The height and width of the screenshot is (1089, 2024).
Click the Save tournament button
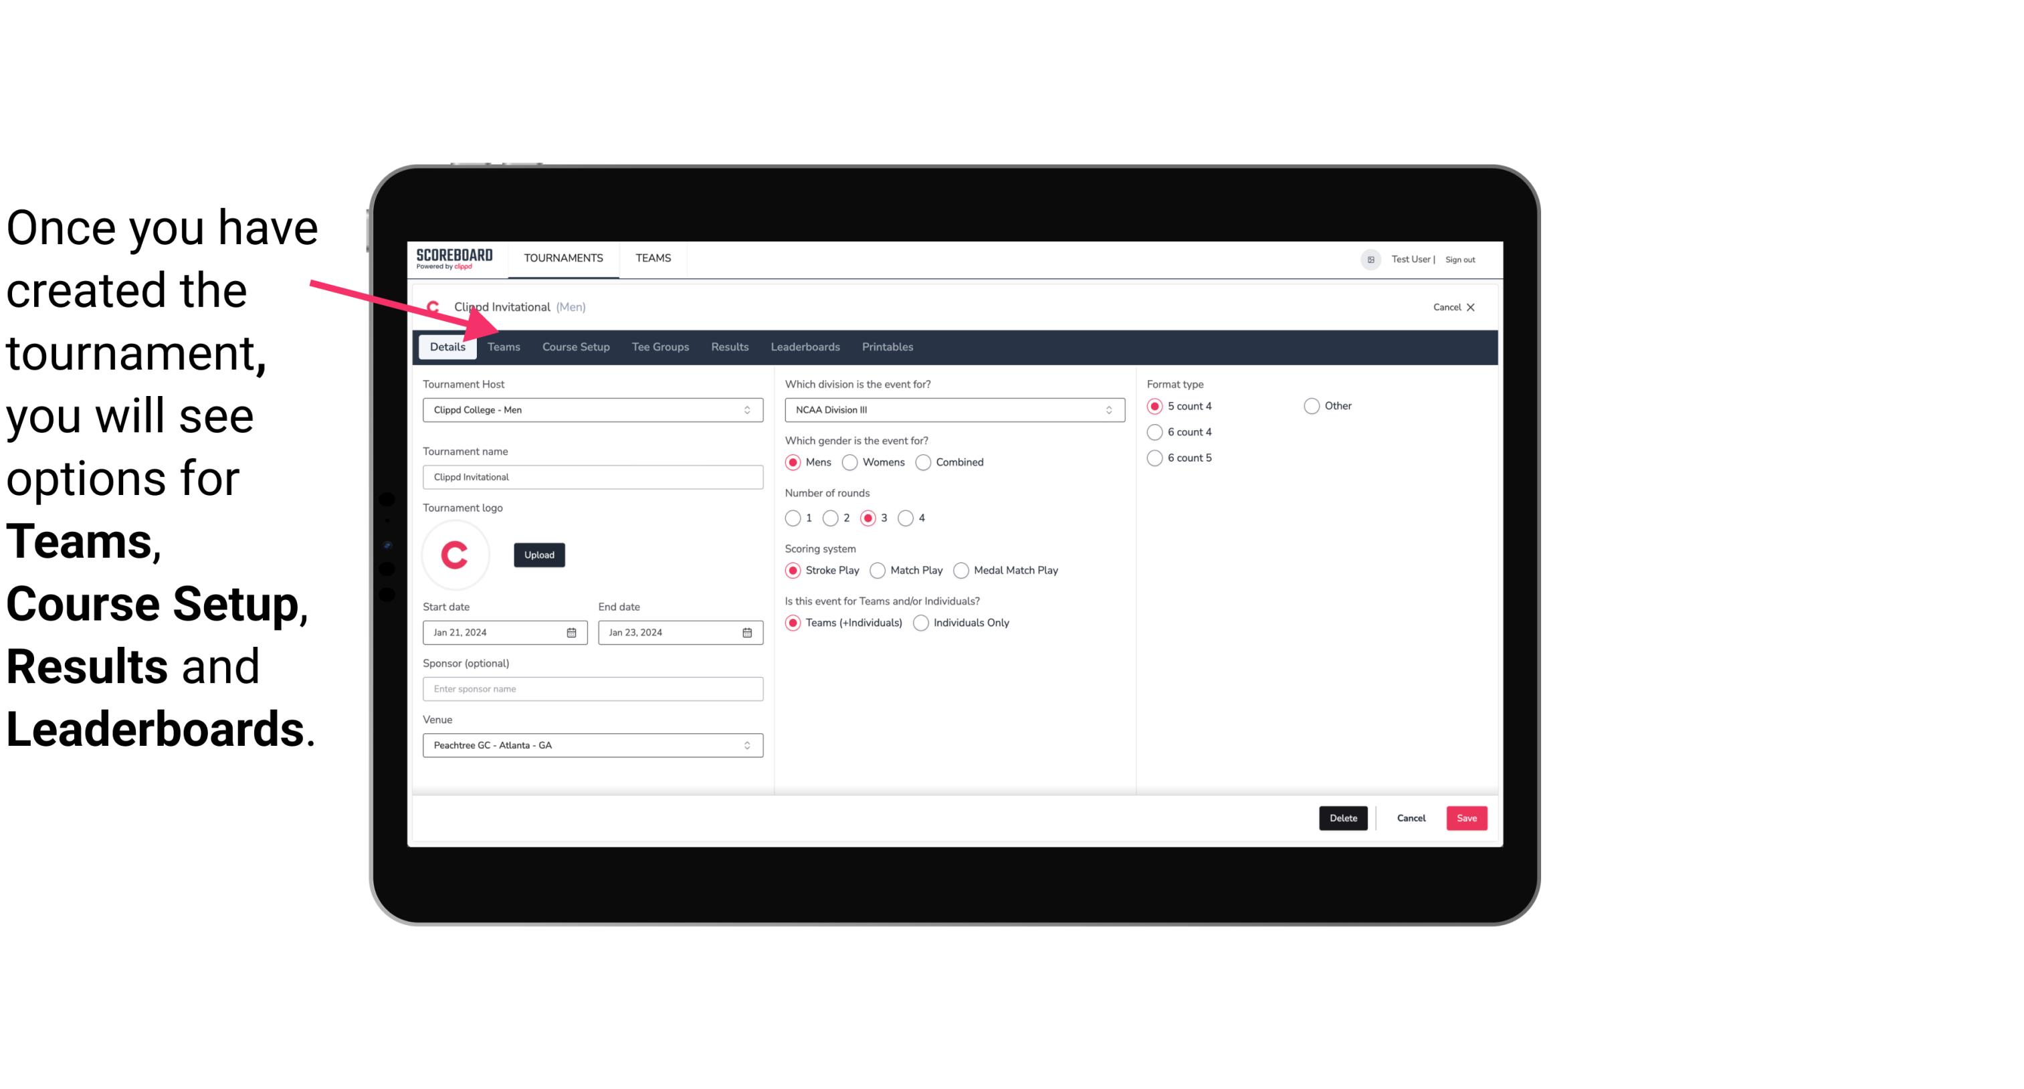point(1466,817)
